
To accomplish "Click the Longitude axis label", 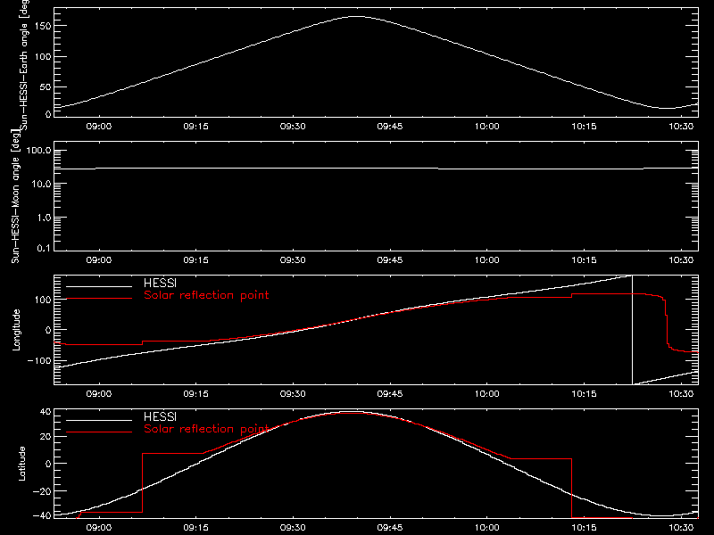I will (x=16, y=330).
